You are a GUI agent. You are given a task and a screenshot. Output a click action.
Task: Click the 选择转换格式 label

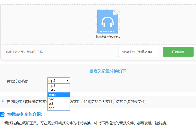point(18,82)
